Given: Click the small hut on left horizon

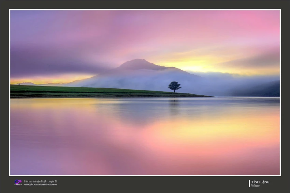Looking at the screenshot, I should [x=19, y=84].
